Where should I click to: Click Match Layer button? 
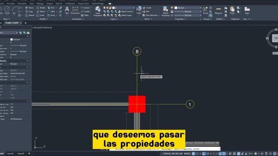point(125,16)
